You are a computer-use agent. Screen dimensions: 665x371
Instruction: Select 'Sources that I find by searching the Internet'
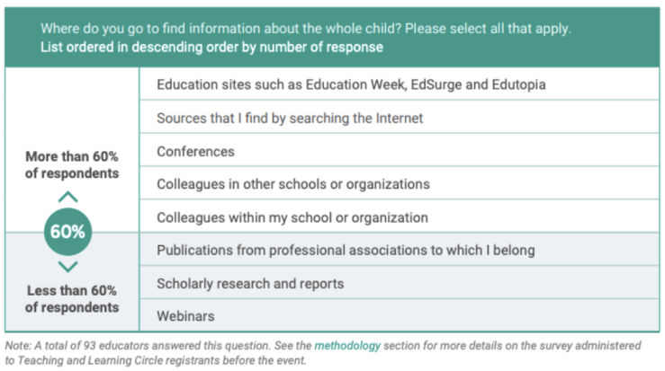coord(290,118)
